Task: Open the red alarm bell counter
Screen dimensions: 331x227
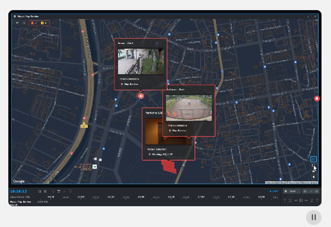Action: pos(34,23)
